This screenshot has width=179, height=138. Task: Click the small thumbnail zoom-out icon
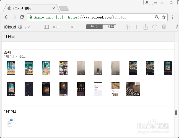click(54, 27)
